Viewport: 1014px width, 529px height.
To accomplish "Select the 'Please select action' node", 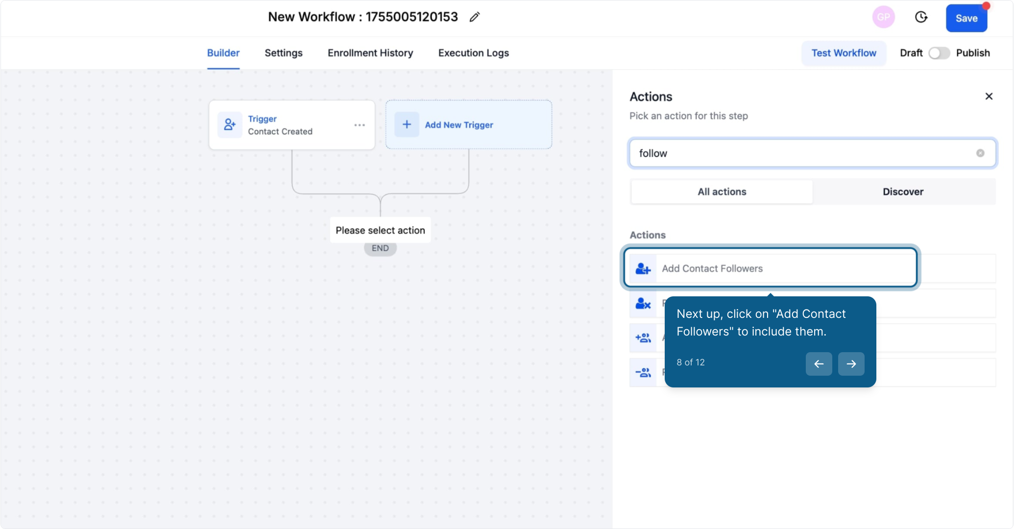I will pyautogui.click(x=380, y=230).
